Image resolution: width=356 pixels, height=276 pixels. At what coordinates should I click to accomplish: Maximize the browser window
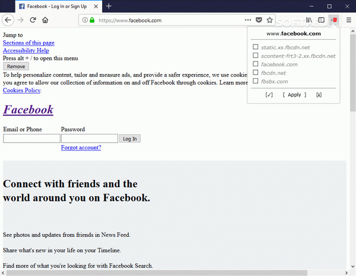pyautogui.click(x=329, y=7)
